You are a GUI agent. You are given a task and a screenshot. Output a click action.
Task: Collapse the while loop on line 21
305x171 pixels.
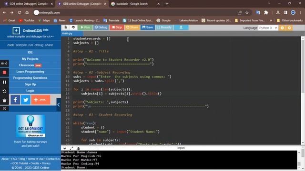(71, 123)
